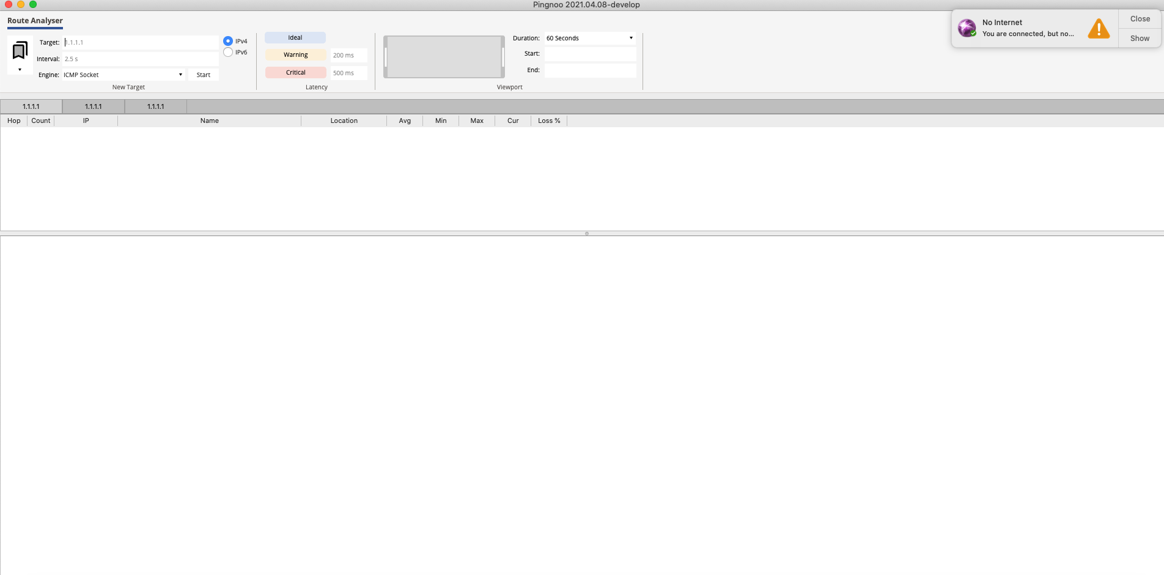Expand the arrow below the bookmark icon

[19, 69]
